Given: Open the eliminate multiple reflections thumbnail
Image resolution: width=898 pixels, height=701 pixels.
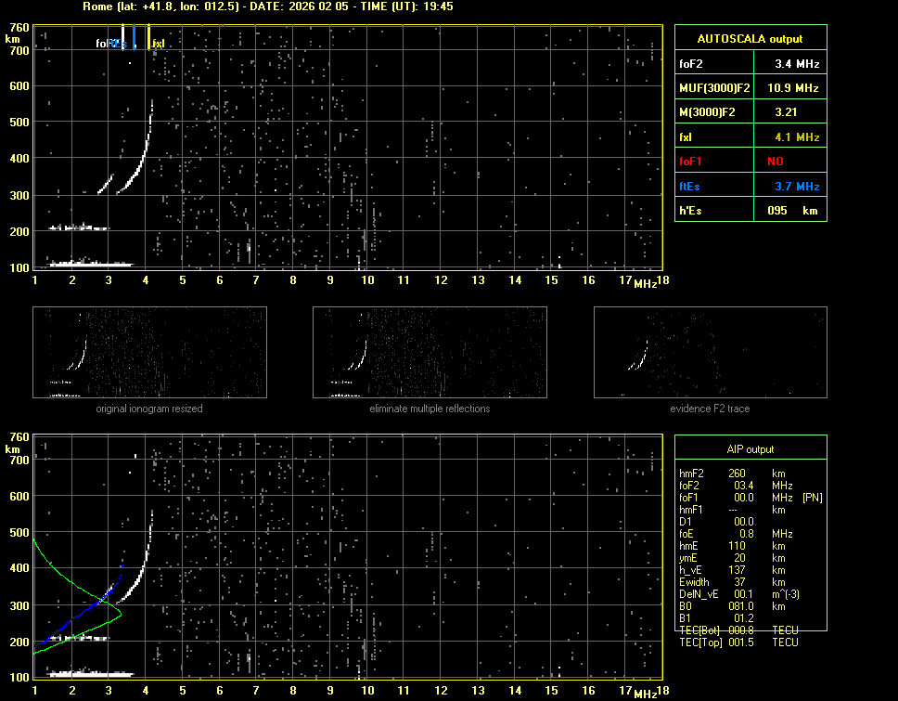Looking at the screenshot, I should tap(430, 353).
